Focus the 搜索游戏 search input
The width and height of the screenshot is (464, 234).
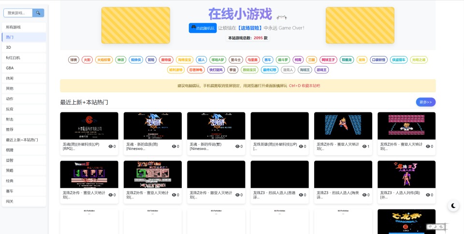click(18, 13)
